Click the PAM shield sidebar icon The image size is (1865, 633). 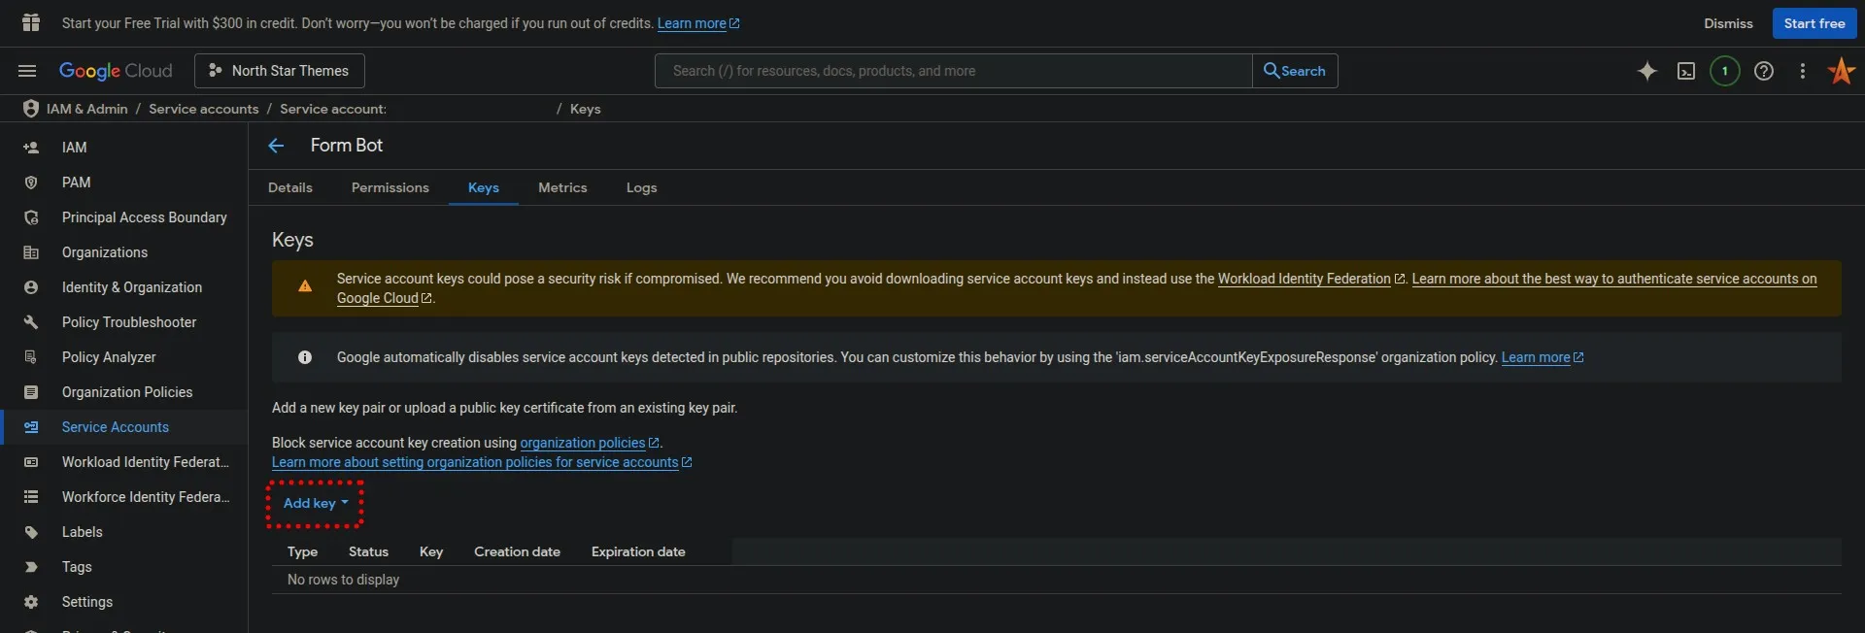coord(31,183)
